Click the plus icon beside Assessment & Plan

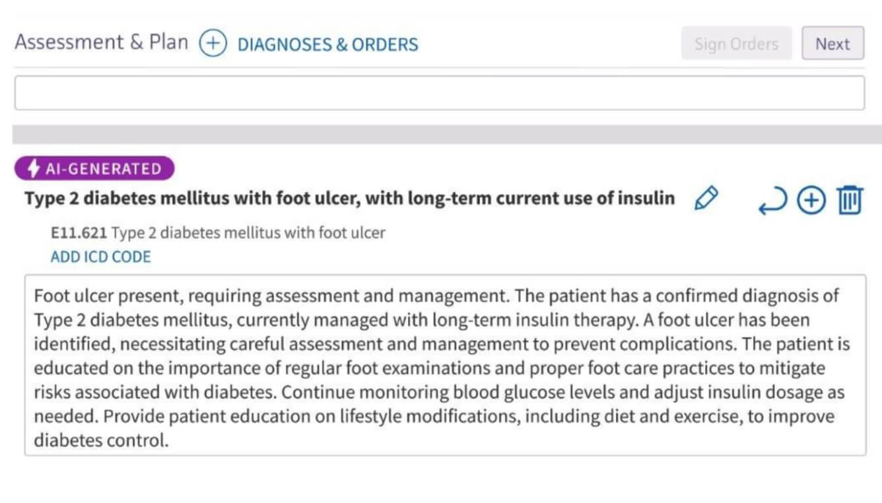[213, 44]
